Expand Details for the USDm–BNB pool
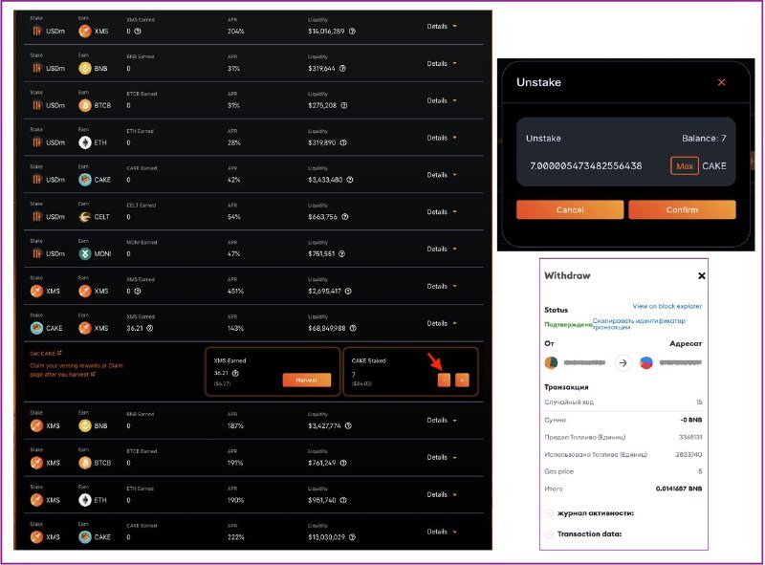This screenshot has width=765, height=565. pyautogui.click(x=441, y=64)
